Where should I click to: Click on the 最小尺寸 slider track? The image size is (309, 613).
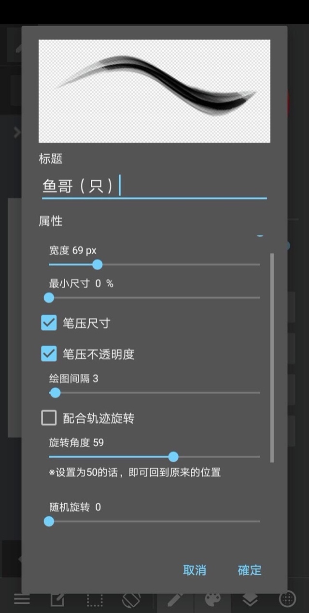(154, 298)
